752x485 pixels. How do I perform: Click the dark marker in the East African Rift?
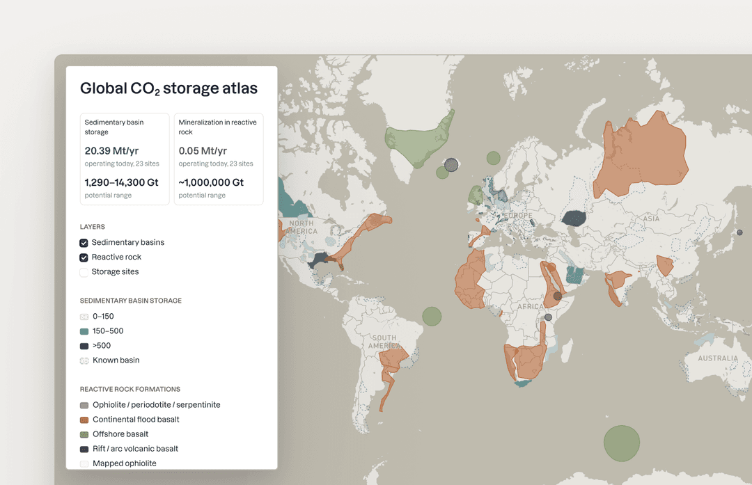pos(557,296)
